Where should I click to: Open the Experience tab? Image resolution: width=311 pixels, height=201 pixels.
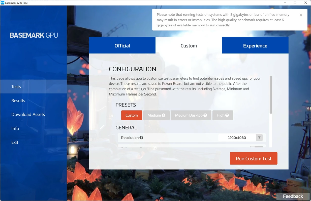[x=255, y=45]
